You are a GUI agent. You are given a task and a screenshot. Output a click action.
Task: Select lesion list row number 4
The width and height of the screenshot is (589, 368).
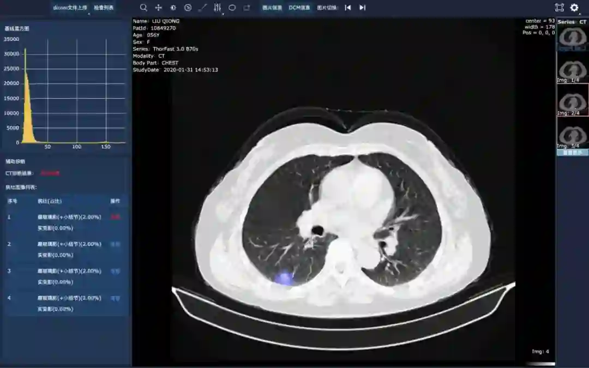[x=66, y=304]
